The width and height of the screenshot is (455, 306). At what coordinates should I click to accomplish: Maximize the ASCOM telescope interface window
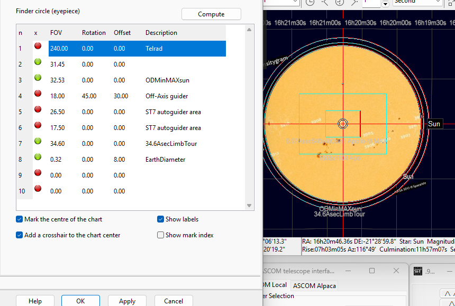(x=372, y=271)
